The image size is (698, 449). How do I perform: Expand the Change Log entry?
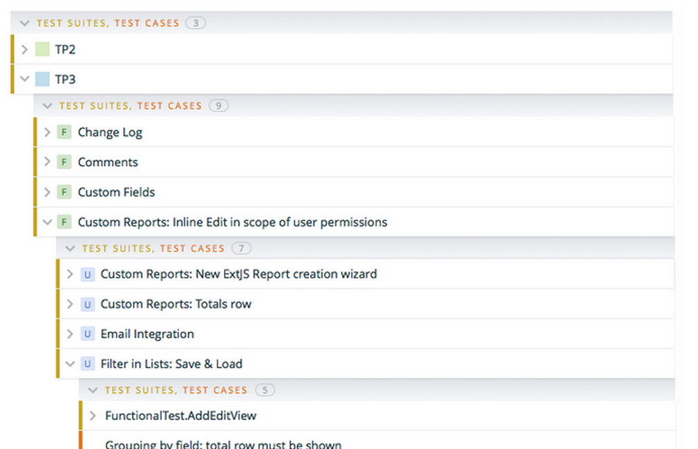coord(46,131)
